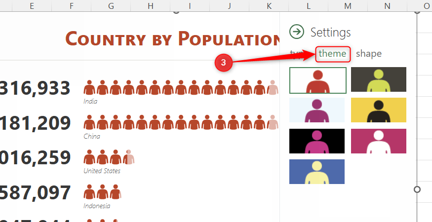Viewport: 432px width, 222px height.
Task: Select column J header
Action: pyautogui.click(x=229, y=6)
